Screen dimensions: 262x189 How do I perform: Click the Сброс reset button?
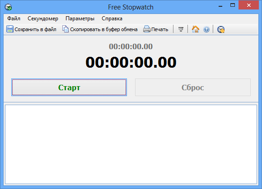[193, 87]
